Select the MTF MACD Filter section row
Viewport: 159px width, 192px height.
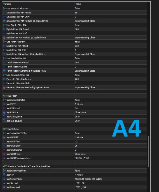tap(74, 129)
